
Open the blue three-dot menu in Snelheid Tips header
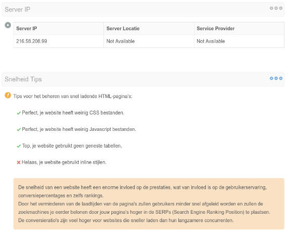click(276, 78)
